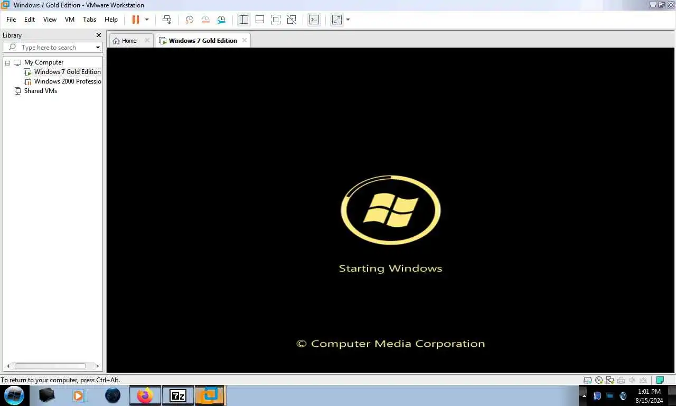This screenshot has width=676, height=406.
Task: Open the power options dropdown arrow beside pause
Action: (x=147, y=20)
